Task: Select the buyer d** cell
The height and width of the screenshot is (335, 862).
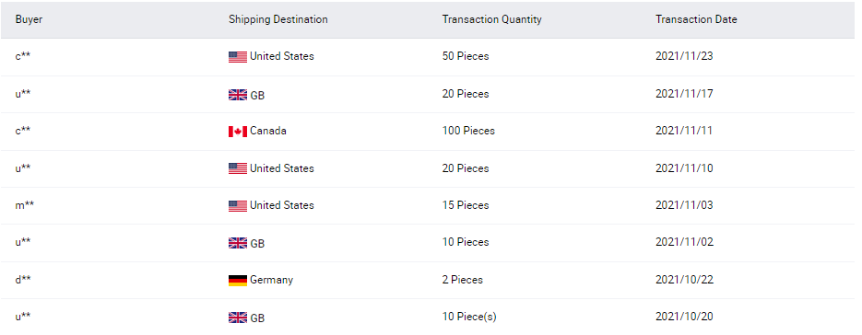Action: tap(23, 280)
